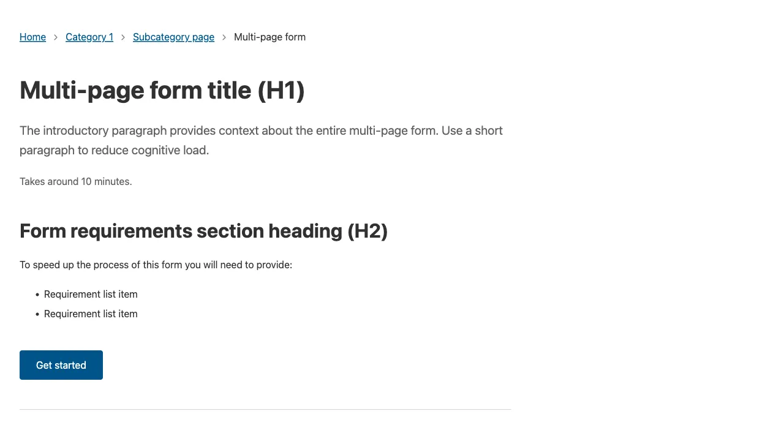Click the chevron icon after Home
The width and height of the screenshot is (784, 441).
click(56, 37)
